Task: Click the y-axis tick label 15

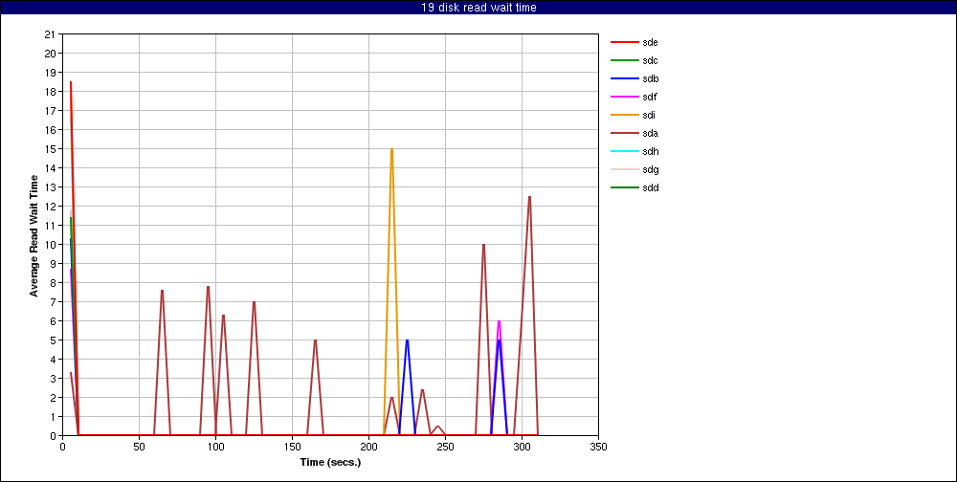Action: pos(51,149)
